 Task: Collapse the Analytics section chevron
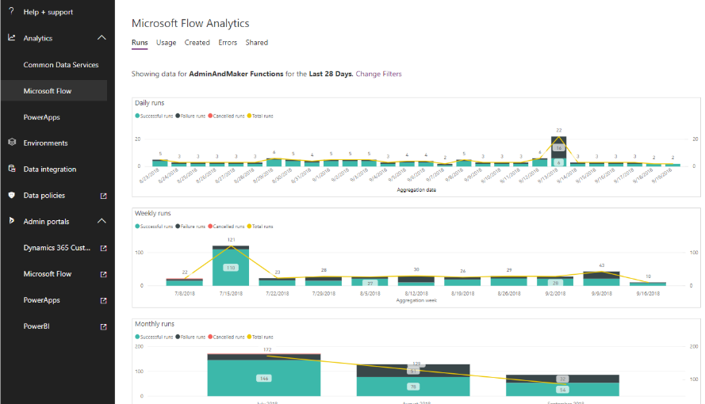(x=102, y=38)
